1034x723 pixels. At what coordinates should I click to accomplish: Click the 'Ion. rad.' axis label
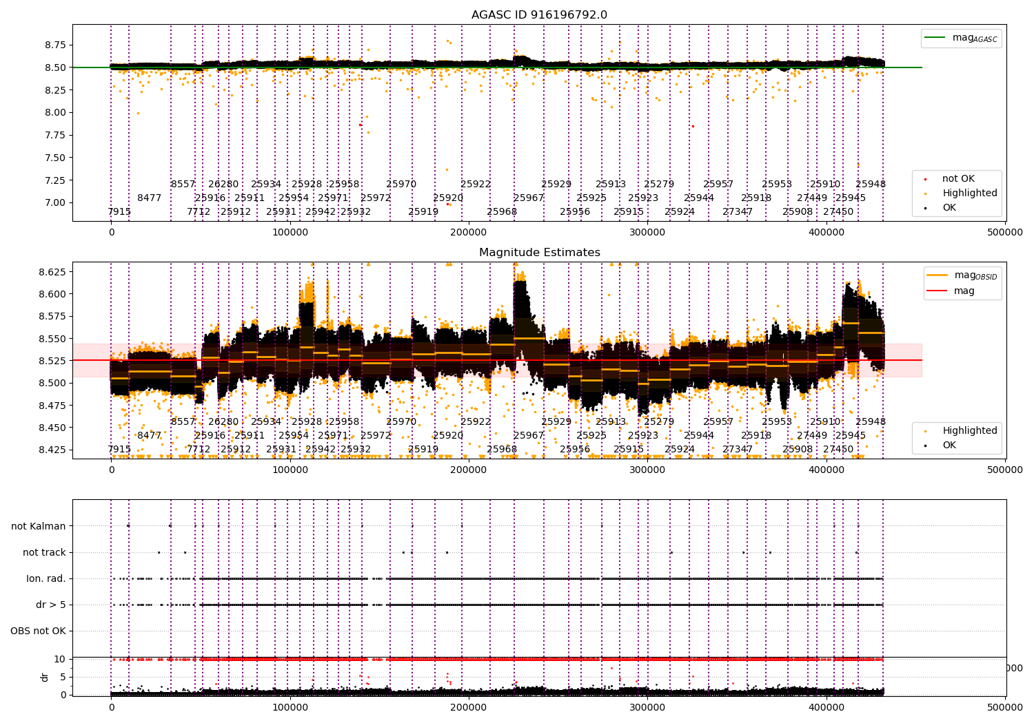pos(46,578)
